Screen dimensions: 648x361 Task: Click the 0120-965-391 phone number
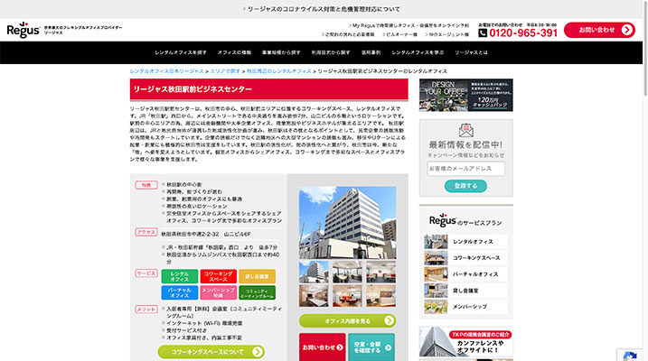point(523,33)
